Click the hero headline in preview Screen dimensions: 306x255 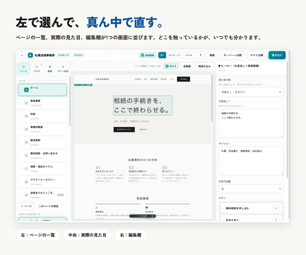(x=142, y=105)
